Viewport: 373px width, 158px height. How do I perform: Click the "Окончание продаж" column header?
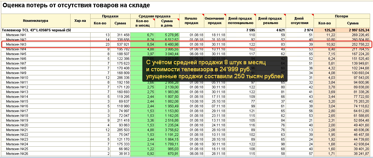(214, 21)
